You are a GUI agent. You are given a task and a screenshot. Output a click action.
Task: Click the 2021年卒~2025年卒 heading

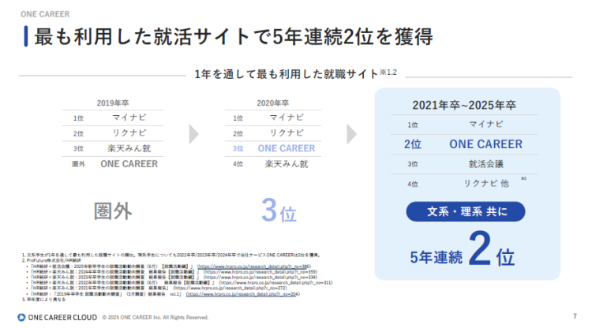tap(464, 105)
